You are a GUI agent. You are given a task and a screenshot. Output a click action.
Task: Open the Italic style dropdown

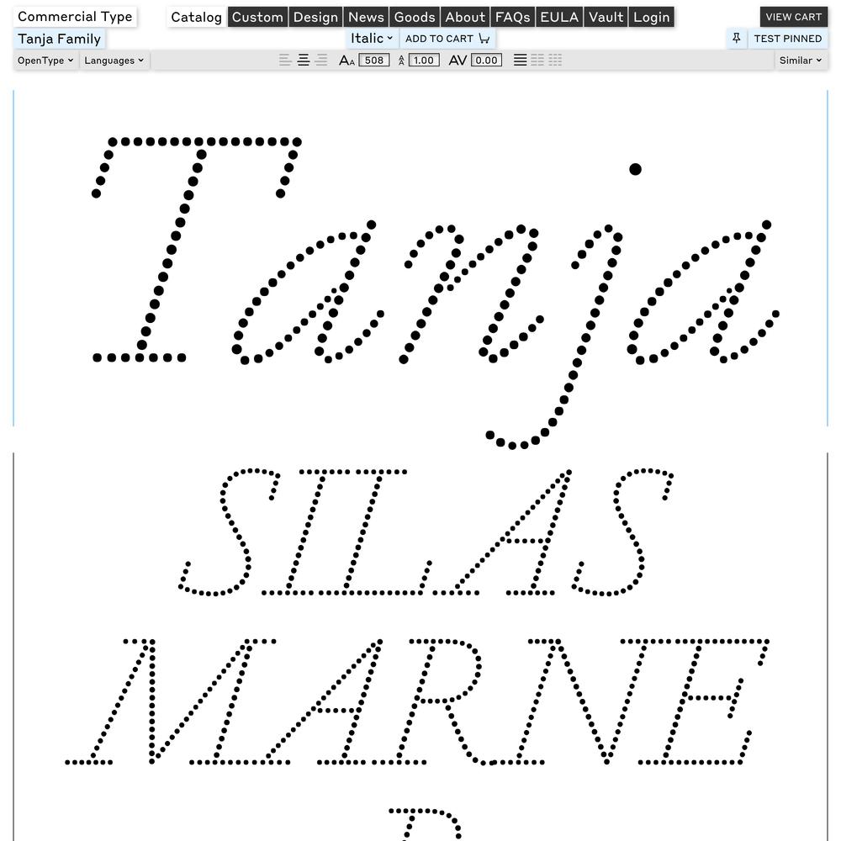372,38
